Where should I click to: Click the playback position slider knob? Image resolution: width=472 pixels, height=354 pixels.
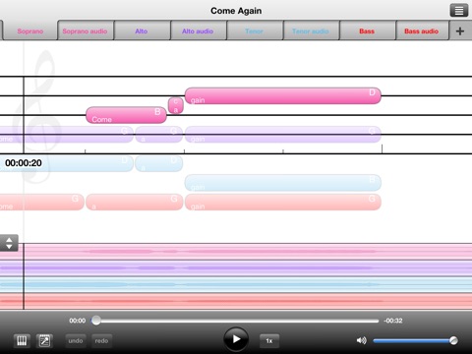[x=96, y=321]
